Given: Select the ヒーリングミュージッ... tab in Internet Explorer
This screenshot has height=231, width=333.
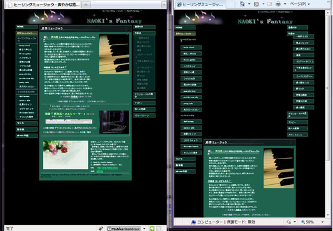Looking at the screenshot, I should click(x=200, y=4).
